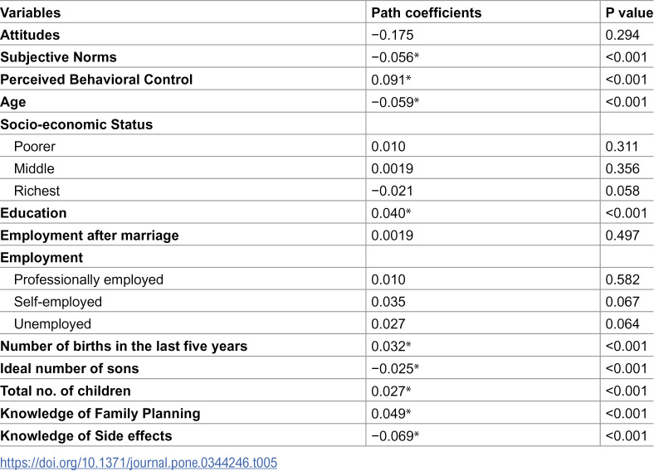Open the doi.org journal.pone link
654x471 pixels.
point(139,463)
